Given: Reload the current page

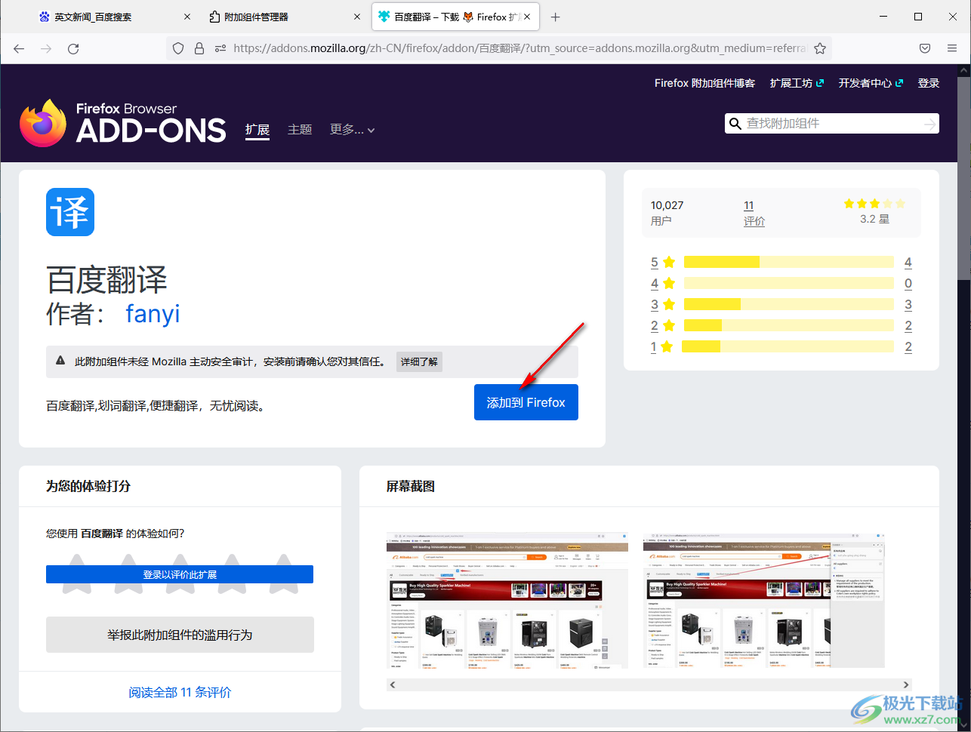Looking at the screenshot, I should pos(73,48).
